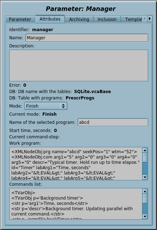Image resolution: width=157 pixels, height=230 pixels.
Task: Open the Mode dropdown showing Finish
Action: pos(46,106)
